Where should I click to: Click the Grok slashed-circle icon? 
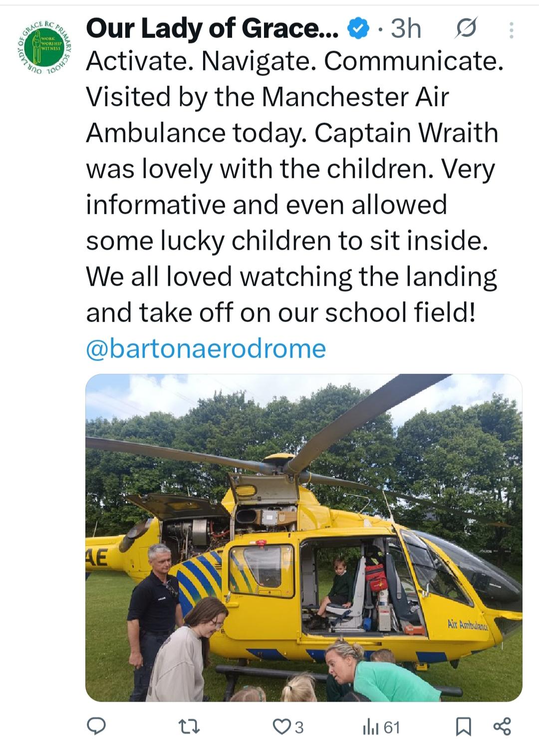[466, 29]
